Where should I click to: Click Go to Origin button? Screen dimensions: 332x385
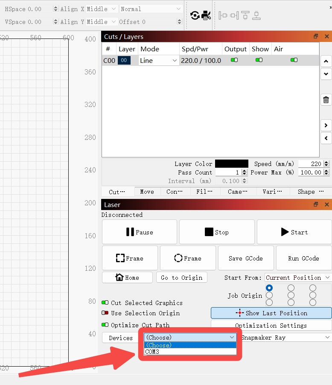click(181, 278)
